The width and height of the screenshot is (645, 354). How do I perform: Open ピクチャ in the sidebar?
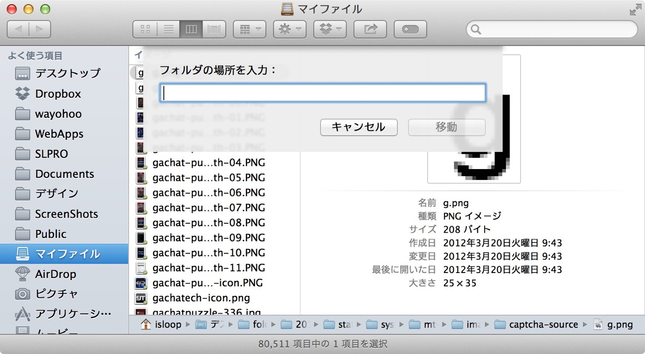[x=64, y=294]
